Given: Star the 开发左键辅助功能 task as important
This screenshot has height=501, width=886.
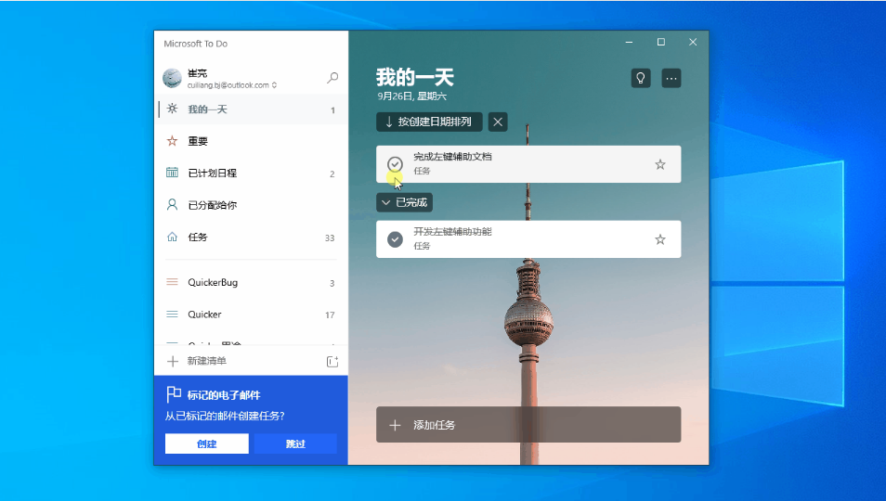Looking at the screenshot, I should (x=660, y=239).
